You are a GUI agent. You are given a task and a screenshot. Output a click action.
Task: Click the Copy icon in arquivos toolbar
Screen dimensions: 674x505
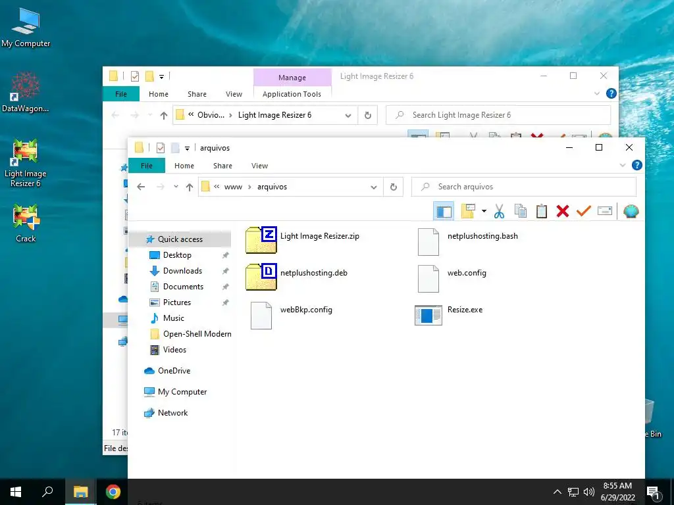point(521,211)
